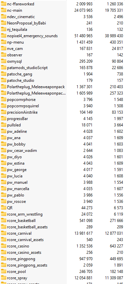The height and width of the screenshot is (284, 125).
Task: Click packed size 11 309 087 of rcore_spray
Action: (114, 278)
